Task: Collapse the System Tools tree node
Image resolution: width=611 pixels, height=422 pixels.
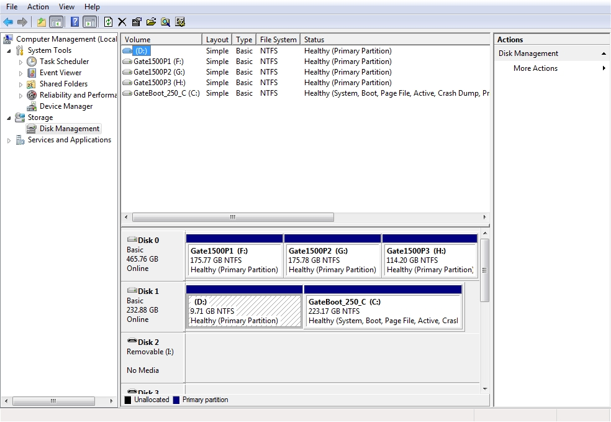Action: pyautogui.click(x=9, y=51)
